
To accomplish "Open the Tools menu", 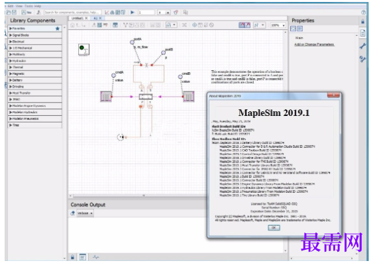I will pos(28,6).
